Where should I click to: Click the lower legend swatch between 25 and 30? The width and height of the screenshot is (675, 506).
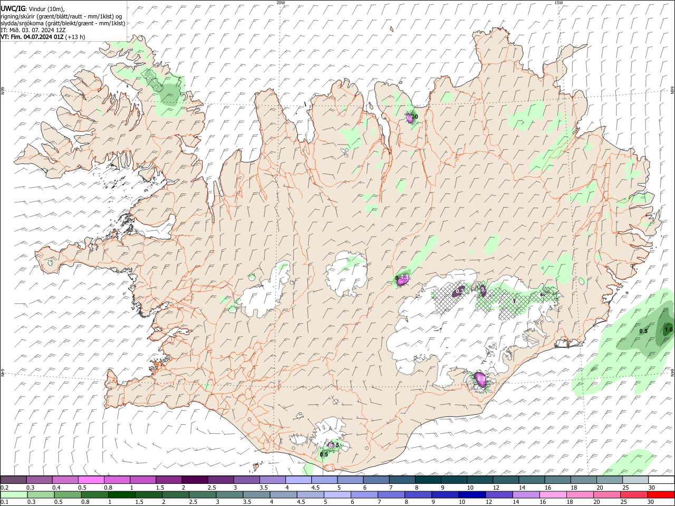pos(634,494)
